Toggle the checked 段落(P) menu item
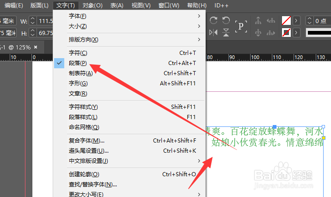This screenshot has width=331, height=197. pos(129,63)
